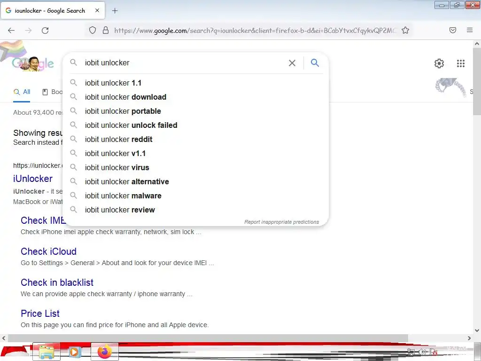Screen dimensions: 481x361
Task: Open the Google apps grid
Action: tap(460, 63)
